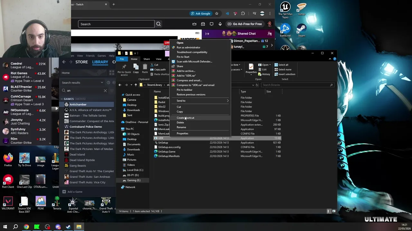Image resolution: width=412 pixels, height=231 pixels.
Task: Click Windows Start button on taskbar
Action: tap(5, 227)
